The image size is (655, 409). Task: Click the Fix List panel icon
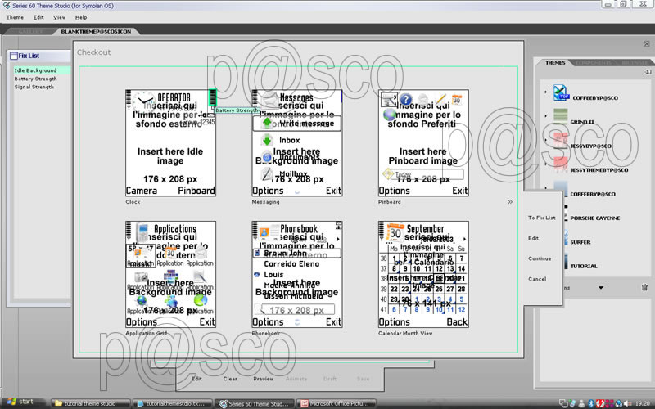[14, 56]
